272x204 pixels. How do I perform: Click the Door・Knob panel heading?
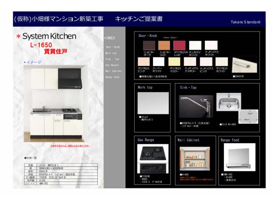[148, 36]
